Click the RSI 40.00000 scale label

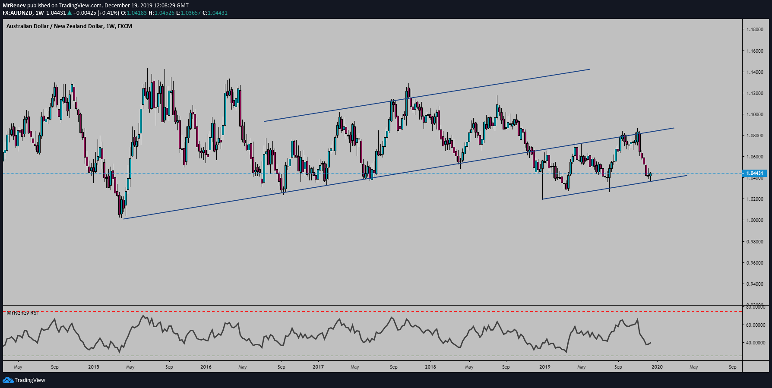click(x=756, y=343)
